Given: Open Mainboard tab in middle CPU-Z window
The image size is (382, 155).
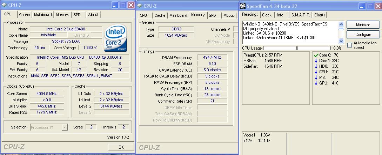Looking at the screenshot, I should 178,15.
